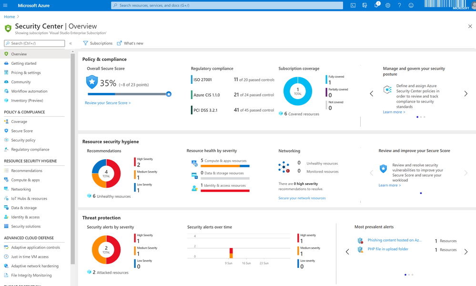Go to previous Most prevalent alerts page
Image resolution: width=476 pixels, height=286 pixels.
click(347, 252)
